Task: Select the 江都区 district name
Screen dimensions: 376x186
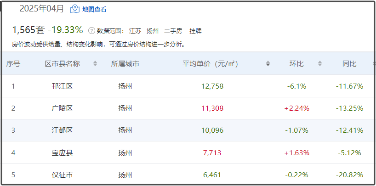Action: click(x=62, y=130)
